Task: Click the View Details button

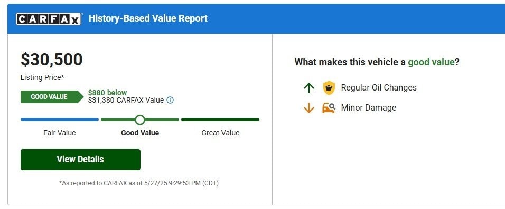Action: point(80,159)
